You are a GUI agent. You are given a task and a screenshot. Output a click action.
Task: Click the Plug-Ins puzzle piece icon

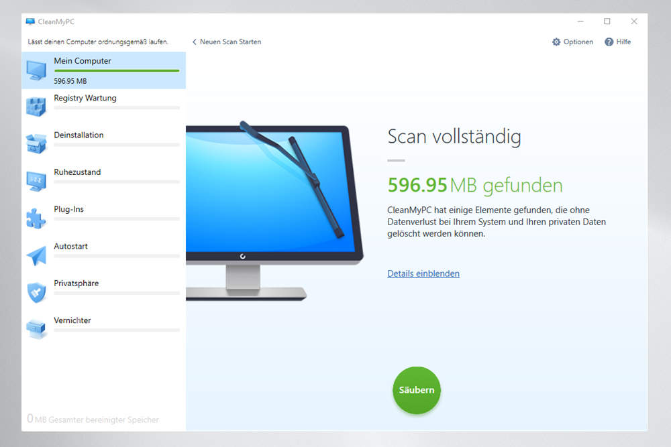tap(36, 218)
